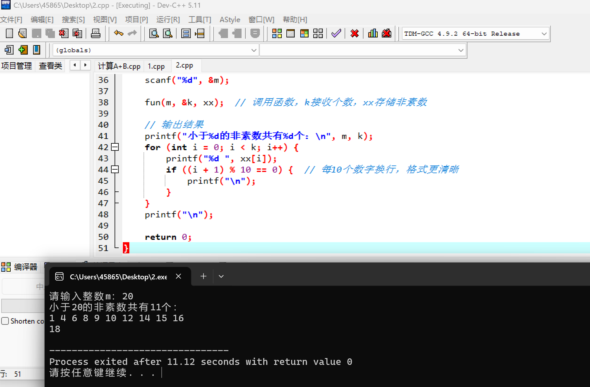This screenshot has width=590, height=387.
Task: Switch to the 查看类 panel tab
Action: pos(50,66)
